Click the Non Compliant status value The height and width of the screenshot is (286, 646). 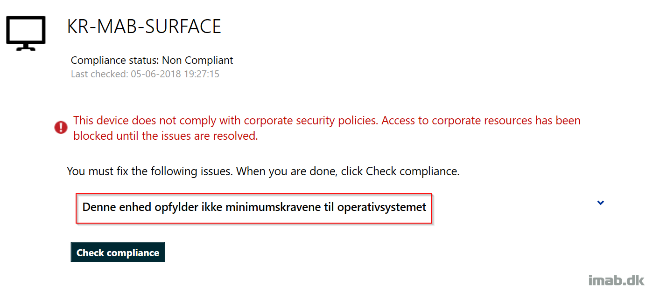(197, 61)
